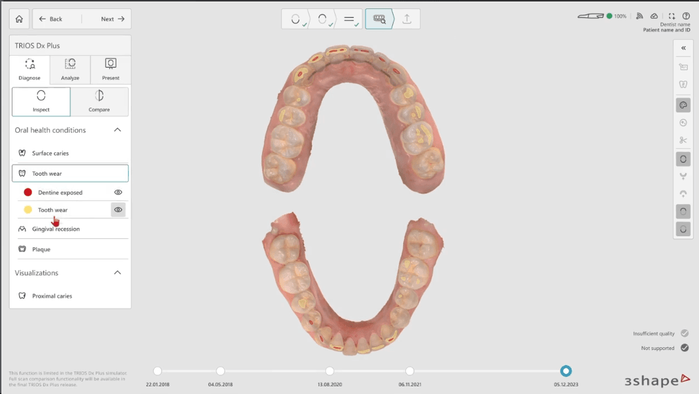Click the screenshot/image tool in right toolbar
This screenshot has height=394, width=699.
point(683,67)
